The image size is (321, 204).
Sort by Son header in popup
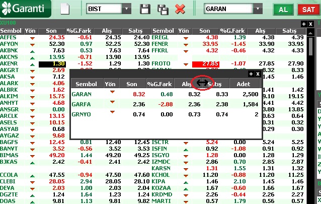click(132, 84)
